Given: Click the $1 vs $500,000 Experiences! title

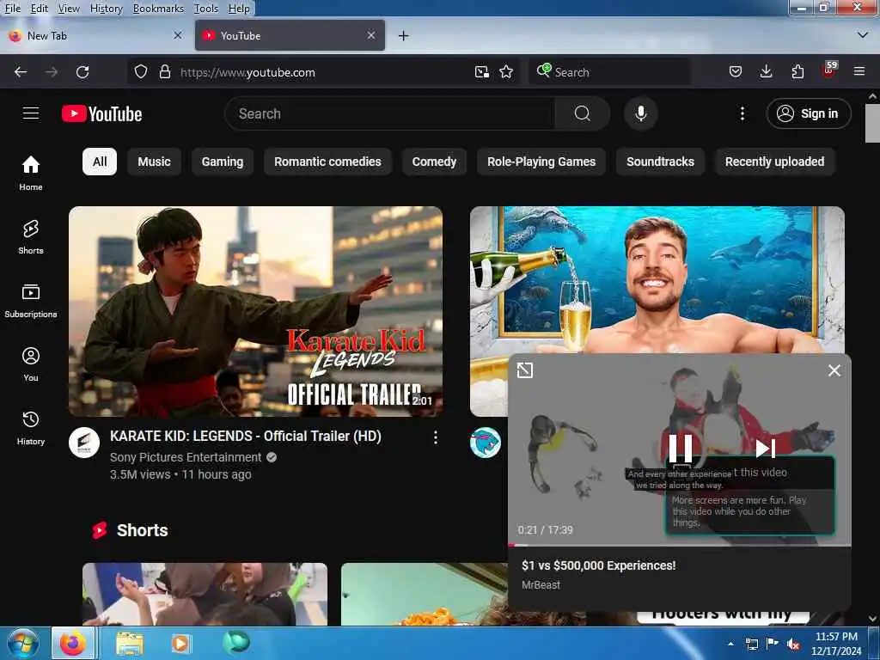Looking at the screenshot, I should [598, 565].
